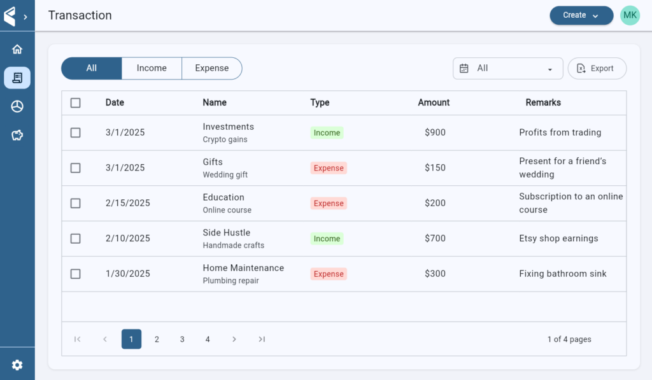Select the Transactions icon in the sidebar

pos(17,78)
